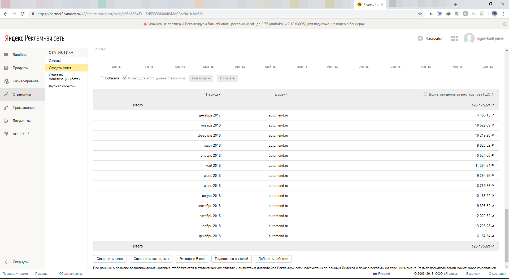
Task: Open the Бизнес-правила sidebar icon
Action: (6, 81)
